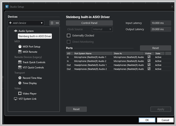The width and height of the screenshot is (176, 126).
Task: Click the Apply button
Action: coord(161,109)
